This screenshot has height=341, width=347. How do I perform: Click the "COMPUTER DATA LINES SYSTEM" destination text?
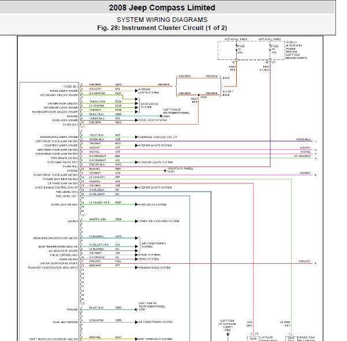pos(159,221)
